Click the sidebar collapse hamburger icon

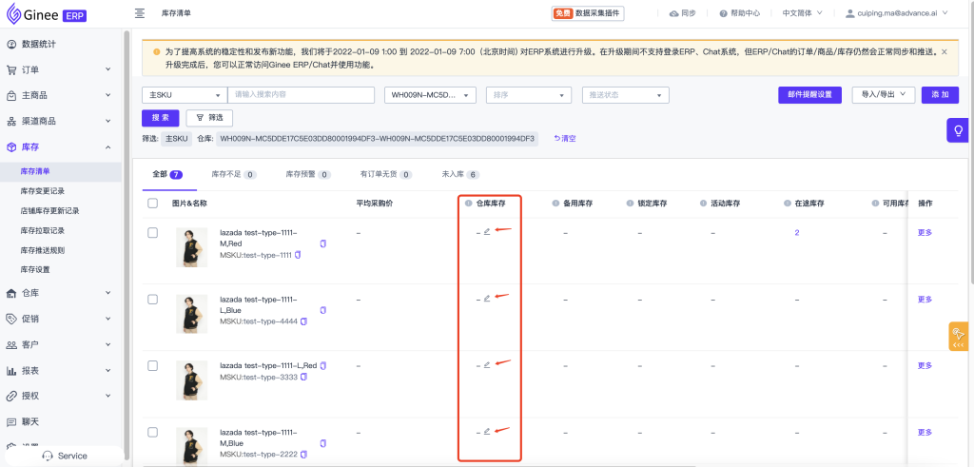coord(140,13)
